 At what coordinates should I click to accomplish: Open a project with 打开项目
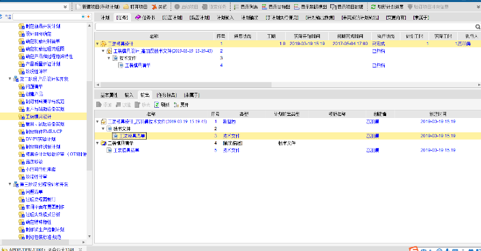pyautogui.click(x=135, y=7)
